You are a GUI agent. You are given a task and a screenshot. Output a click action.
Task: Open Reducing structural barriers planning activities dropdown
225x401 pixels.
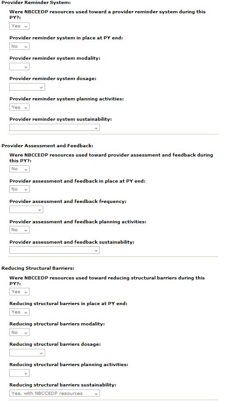pos(19,373)
